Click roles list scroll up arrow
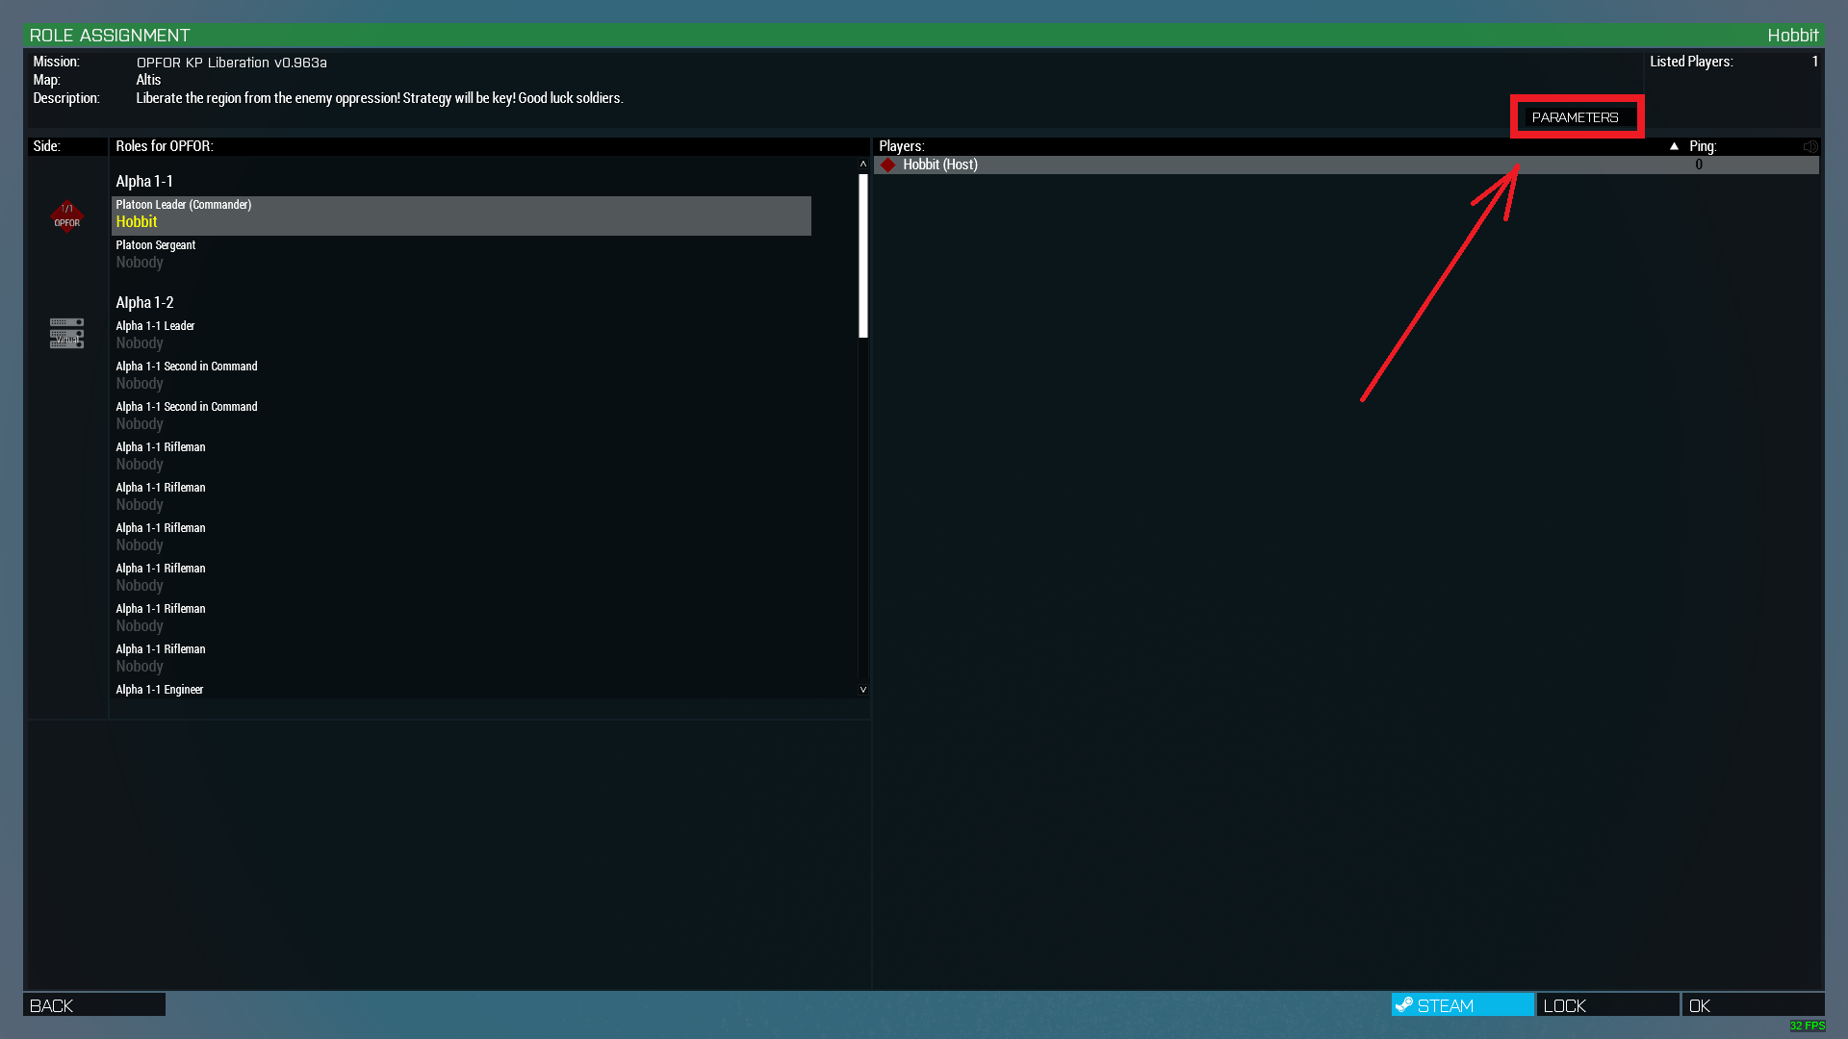The width and height of the screenshot is (1848, 1039). 863,164
